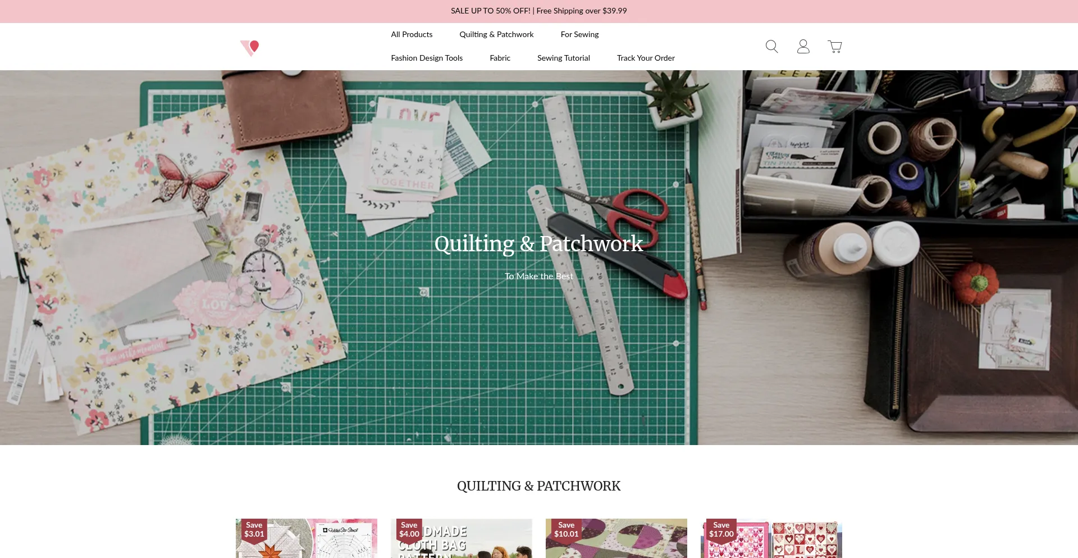Select Quilting & Patchwork nav item
The height and width of the screenshot is (558, 1078).
pos(496,35)
